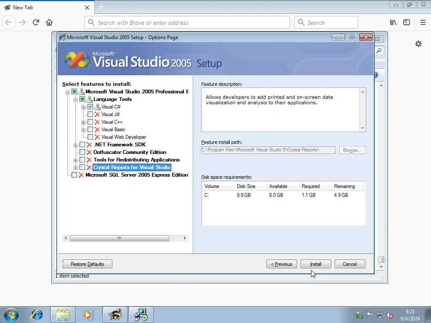Select the Dotfuscator Community Edition row

130,152
